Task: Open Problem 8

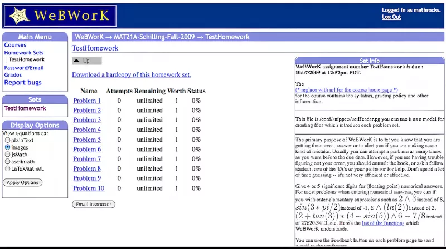Action: click(87, 168)
